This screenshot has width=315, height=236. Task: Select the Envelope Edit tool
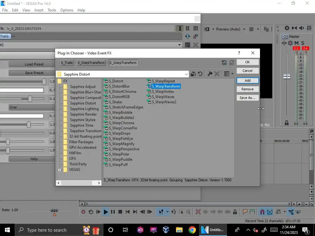point(174,212)
